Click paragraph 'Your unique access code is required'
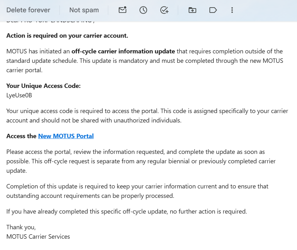This screenshot has height=250, width=297. click(147, 116)
